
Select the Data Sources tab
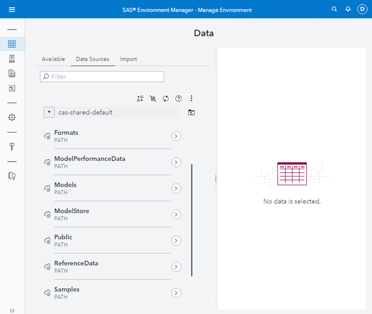click(93, 59)
